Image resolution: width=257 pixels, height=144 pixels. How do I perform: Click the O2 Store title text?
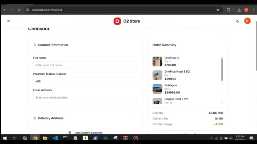pyautogui.click(x=132, y=21)
